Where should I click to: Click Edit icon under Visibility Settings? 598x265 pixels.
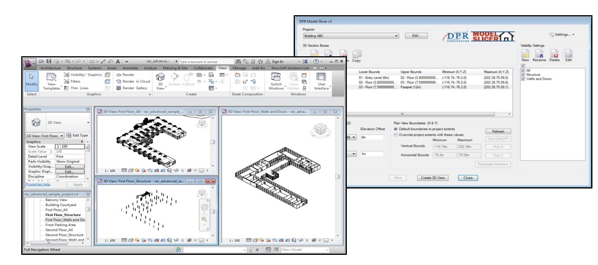click(x=568, y=55)
